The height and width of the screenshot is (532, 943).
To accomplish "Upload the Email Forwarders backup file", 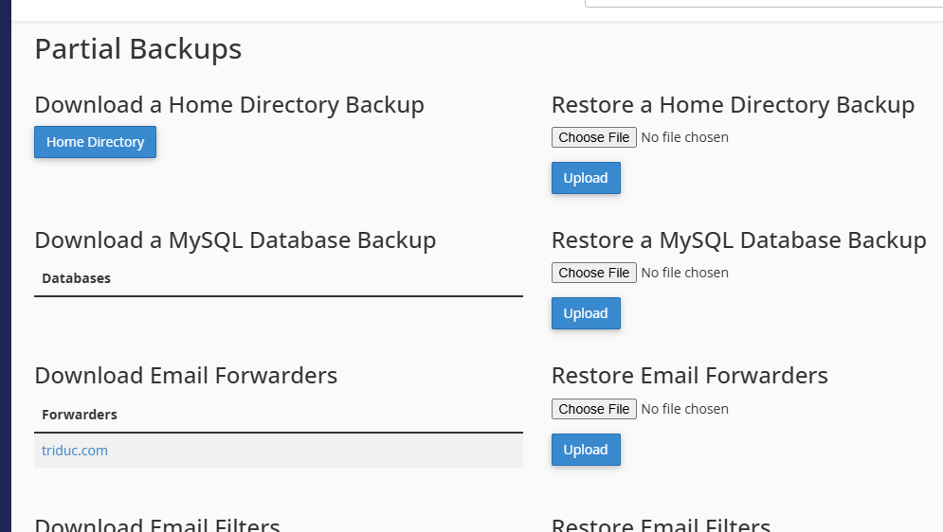I will click(586, 450).
